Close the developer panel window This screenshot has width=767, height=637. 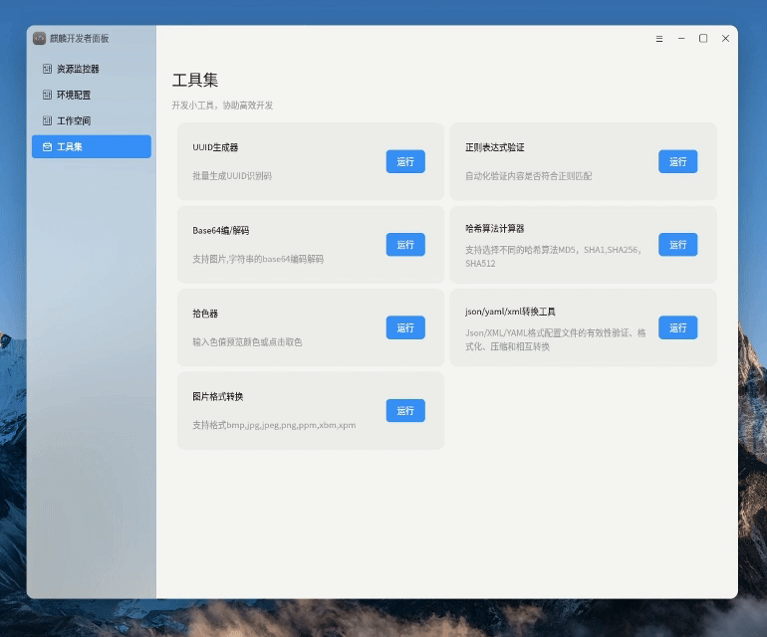[x=725, y=39]
